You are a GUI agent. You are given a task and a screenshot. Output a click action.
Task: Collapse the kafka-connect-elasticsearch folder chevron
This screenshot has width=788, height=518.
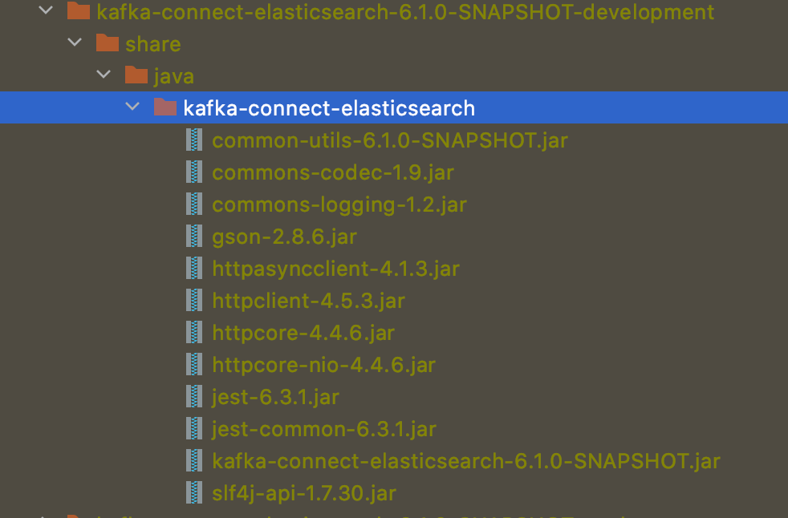click(132, 107)
